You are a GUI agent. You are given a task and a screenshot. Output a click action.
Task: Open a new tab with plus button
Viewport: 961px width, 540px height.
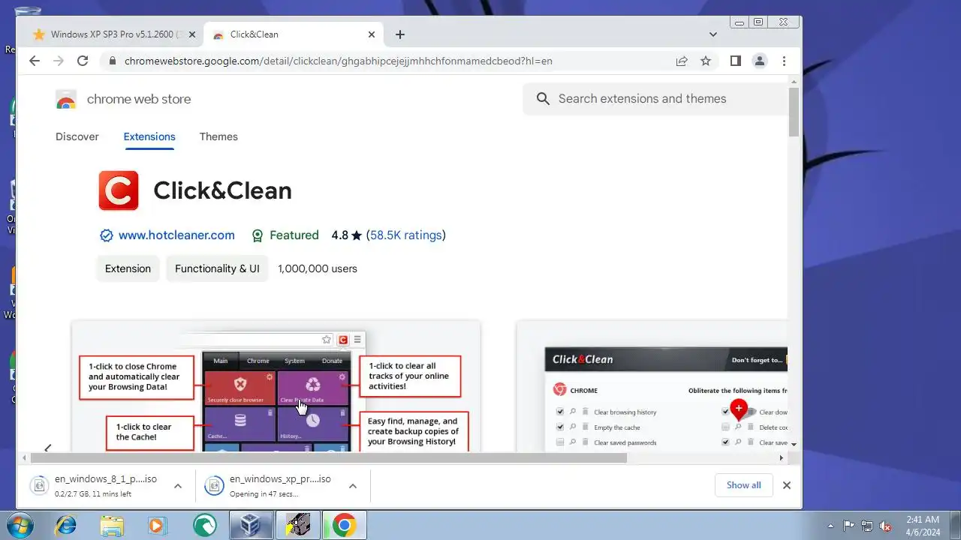click(400, 34)
